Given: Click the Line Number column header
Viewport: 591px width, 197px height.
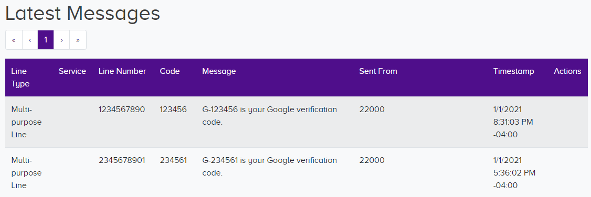Looking at the screenshot, I should pos(122,71).
